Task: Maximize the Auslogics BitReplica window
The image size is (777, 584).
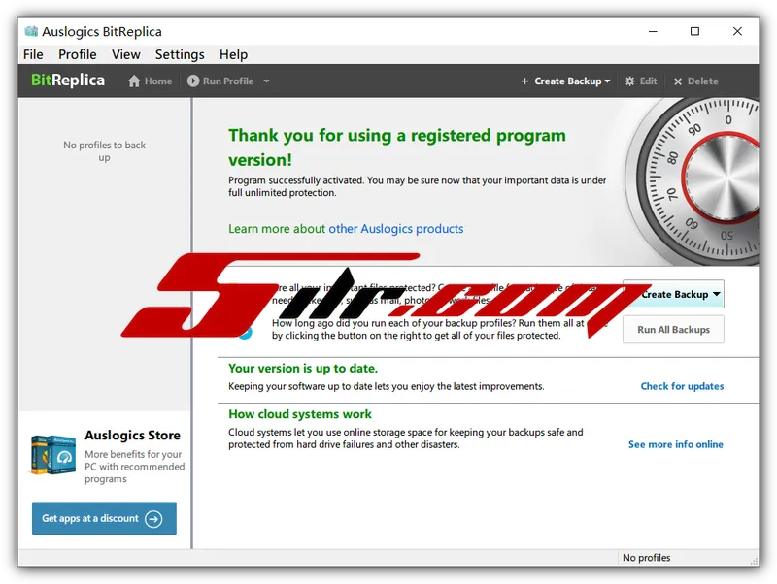Action: pyautogui.click(x=694, y=31)
